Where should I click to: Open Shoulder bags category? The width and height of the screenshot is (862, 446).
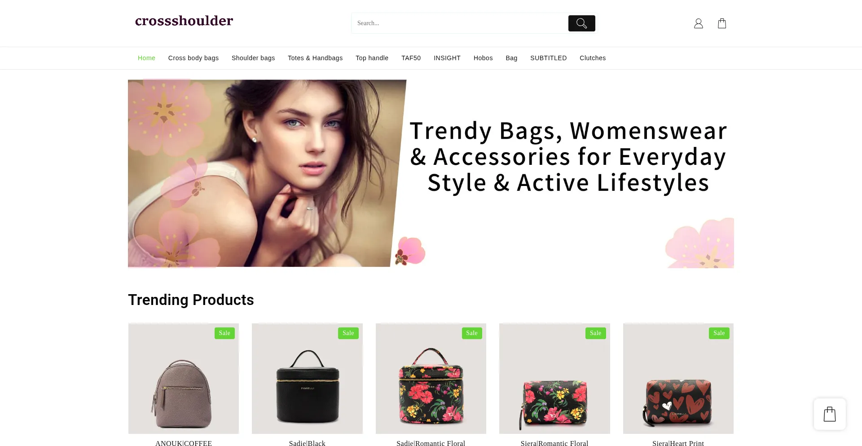tap(253, 58)
